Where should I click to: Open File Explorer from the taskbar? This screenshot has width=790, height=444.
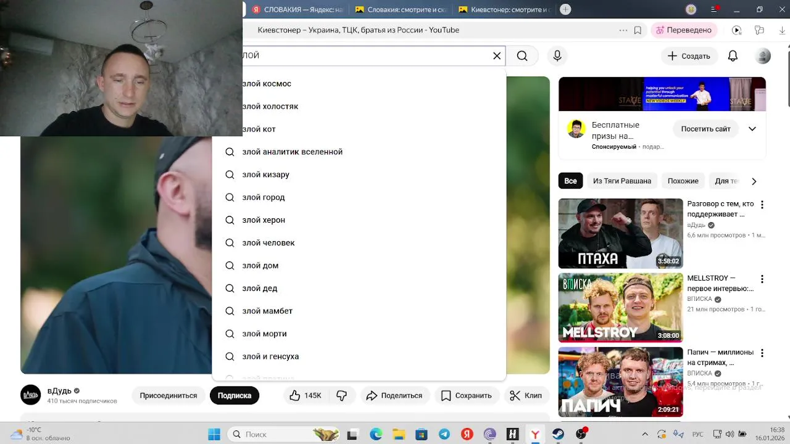(x=399, y=434)
